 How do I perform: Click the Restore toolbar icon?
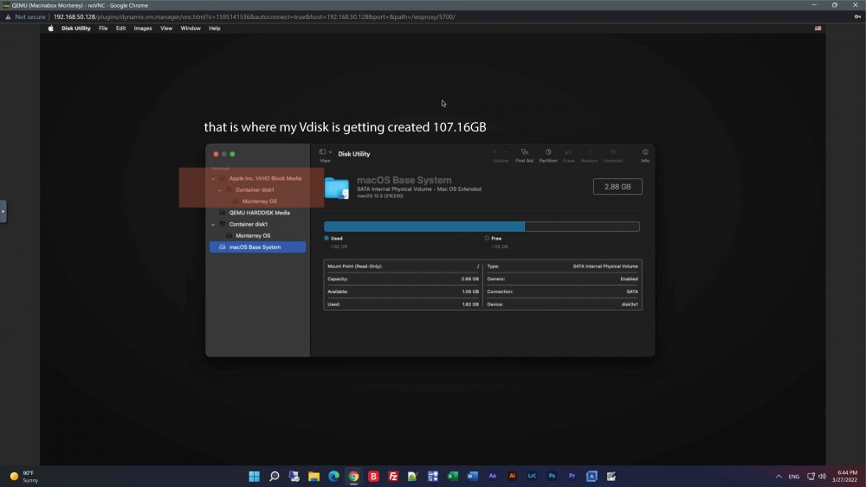[x=589, y=155]
